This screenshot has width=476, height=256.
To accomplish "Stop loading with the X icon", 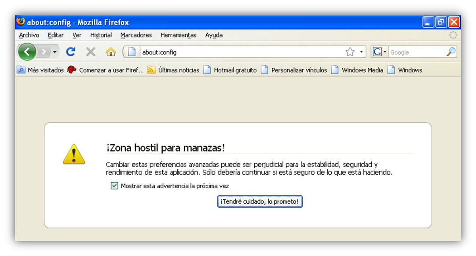I will pyautogui.click(x=91, y=52).
